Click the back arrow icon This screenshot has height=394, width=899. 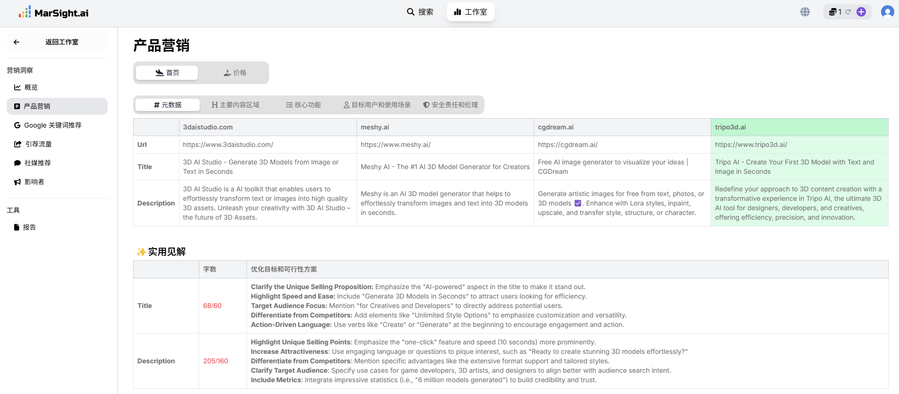tap(17, 42)
